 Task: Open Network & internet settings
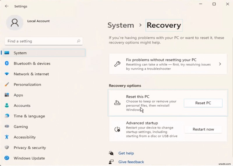pyautogui.click(x=44, y=74)
